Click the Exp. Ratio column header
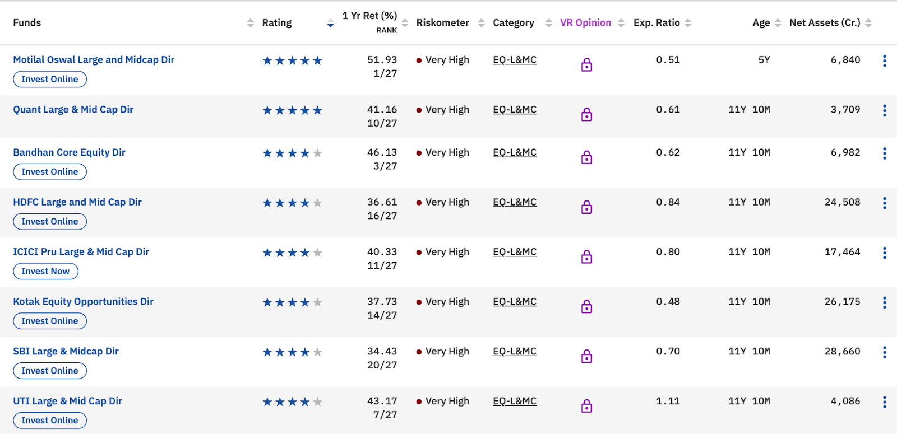This screenshot has width=897, height=434. (x=656, y=22)
